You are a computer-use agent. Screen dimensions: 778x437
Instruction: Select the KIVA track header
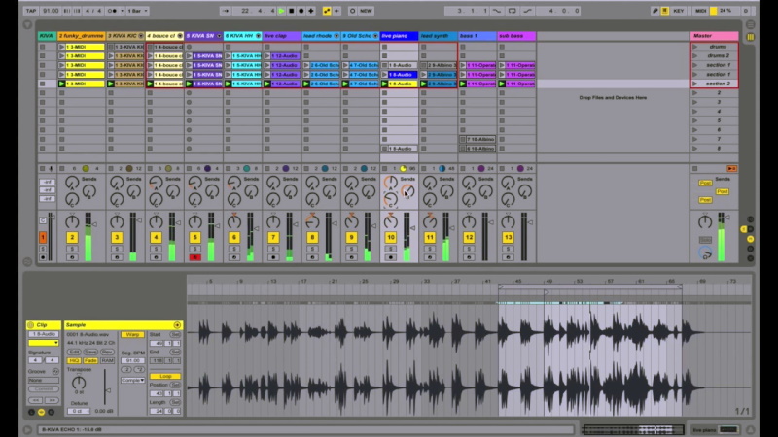click(47, 36)
